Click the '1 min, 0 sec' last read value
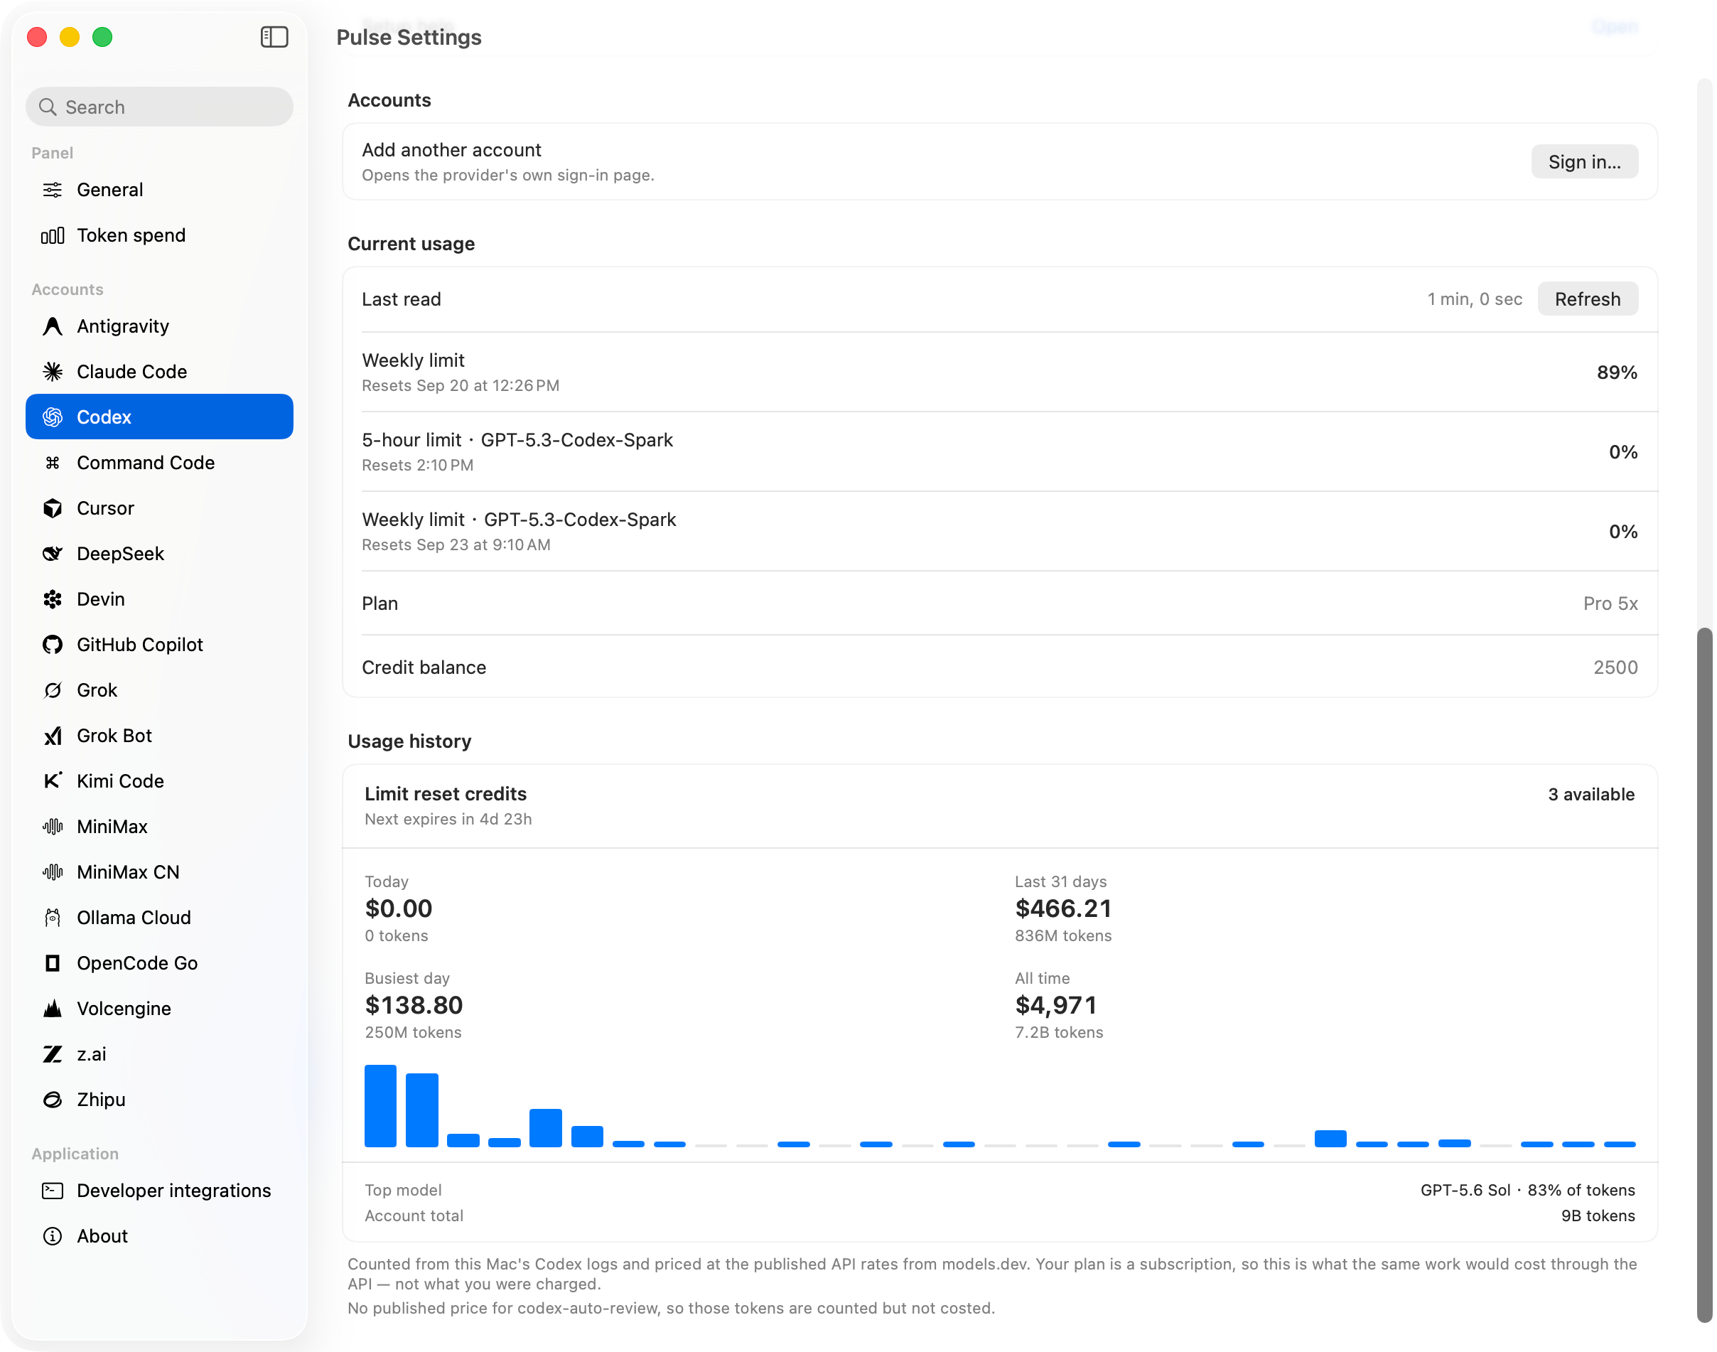1717x1352 pixels. point(1474,299)
